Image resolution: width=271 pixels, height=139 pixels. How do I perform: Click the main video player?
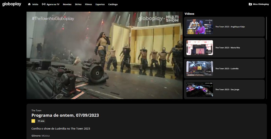(x=104, y=55)
